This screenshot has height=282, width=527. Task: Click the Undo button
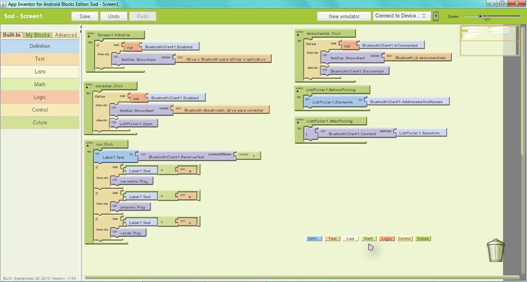point(114,16)
